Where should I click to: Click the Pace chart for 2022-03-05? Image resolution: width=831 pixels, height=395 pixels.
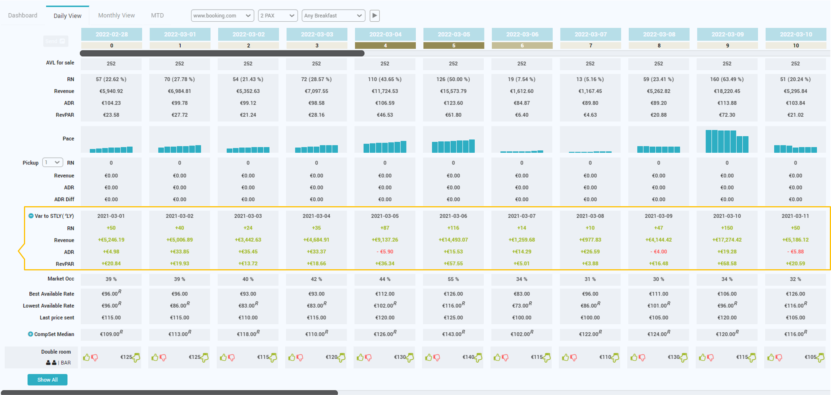pos(453,139)
